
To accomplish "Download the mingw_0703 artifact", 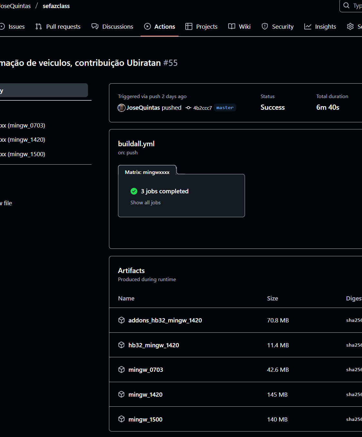I will 146,370.
